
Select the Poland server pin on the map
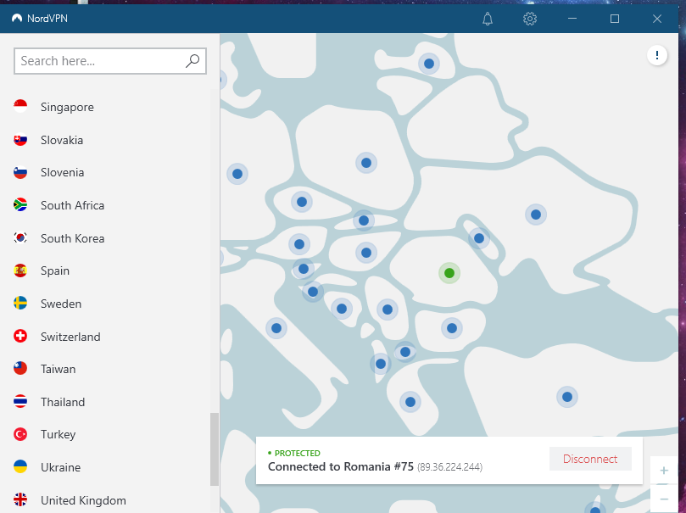point(366,163)
